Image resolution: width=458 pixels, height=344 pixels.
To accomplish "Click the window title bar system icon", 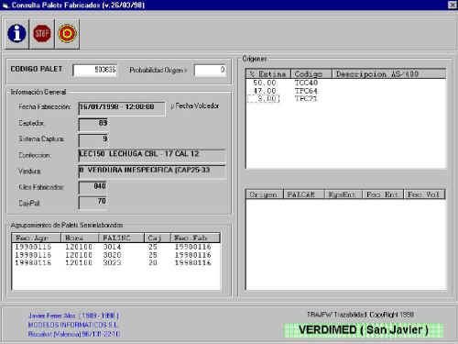I will pos(5,6).
